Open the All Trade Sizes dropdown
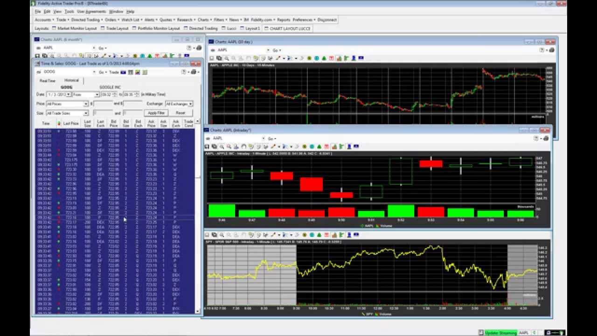The width and height of the screenshot is (597, 336). coord(86,113)
